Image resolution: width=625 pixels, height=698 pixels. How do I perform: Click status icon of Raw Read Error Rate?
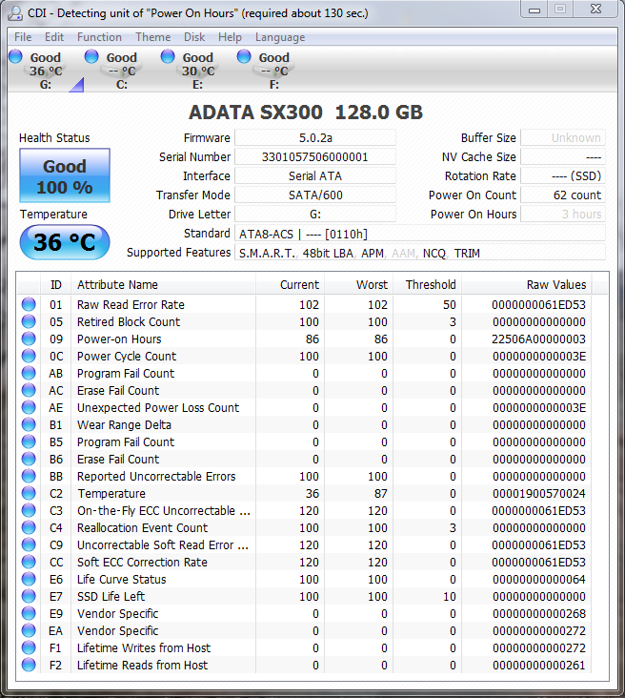30,305
